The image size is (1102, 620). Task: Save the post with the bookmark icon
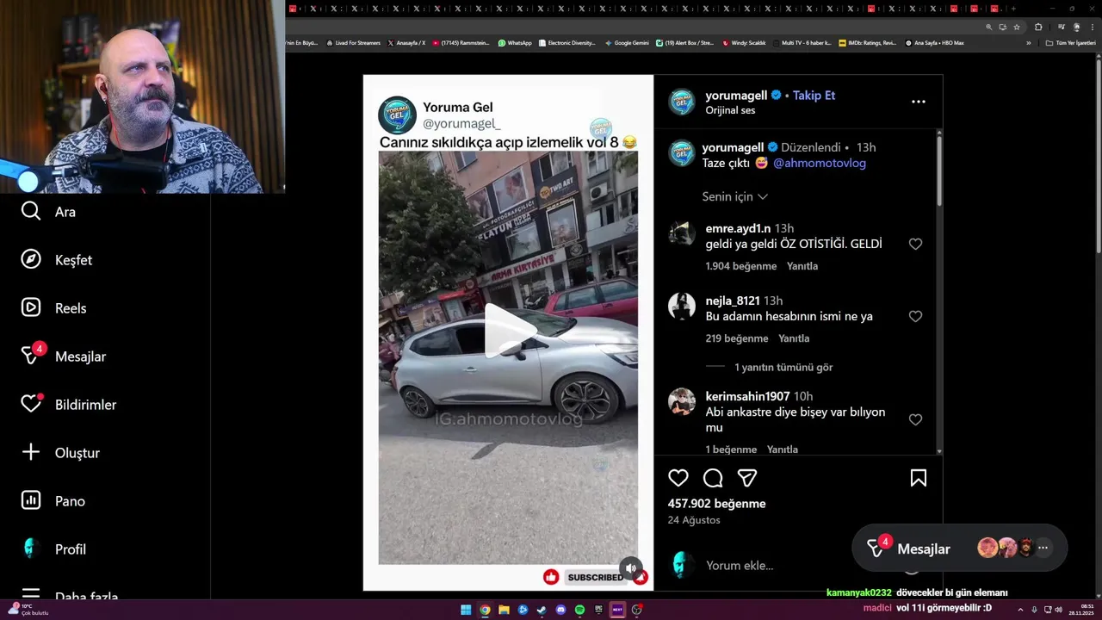point(919,478)
